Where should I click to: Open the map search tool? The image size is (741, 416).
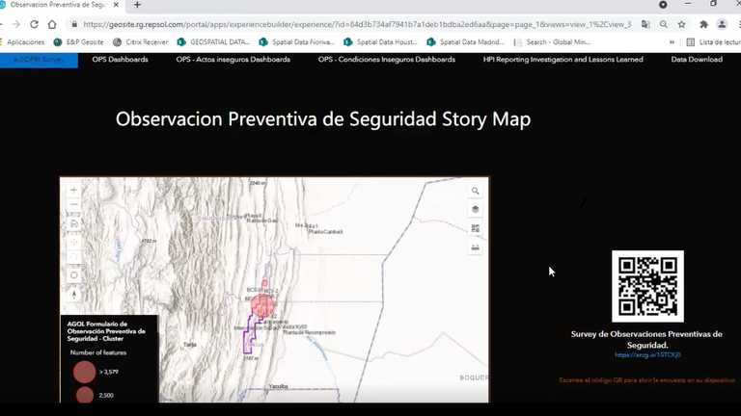pyautogui.click(x=475, y=192)
